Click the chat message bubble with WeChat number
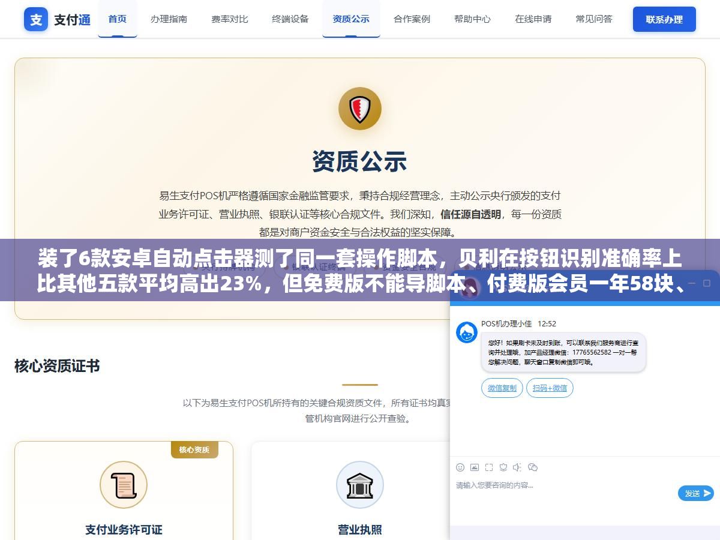The width and height of the screenshot is (720, 540). coord(563,352)
